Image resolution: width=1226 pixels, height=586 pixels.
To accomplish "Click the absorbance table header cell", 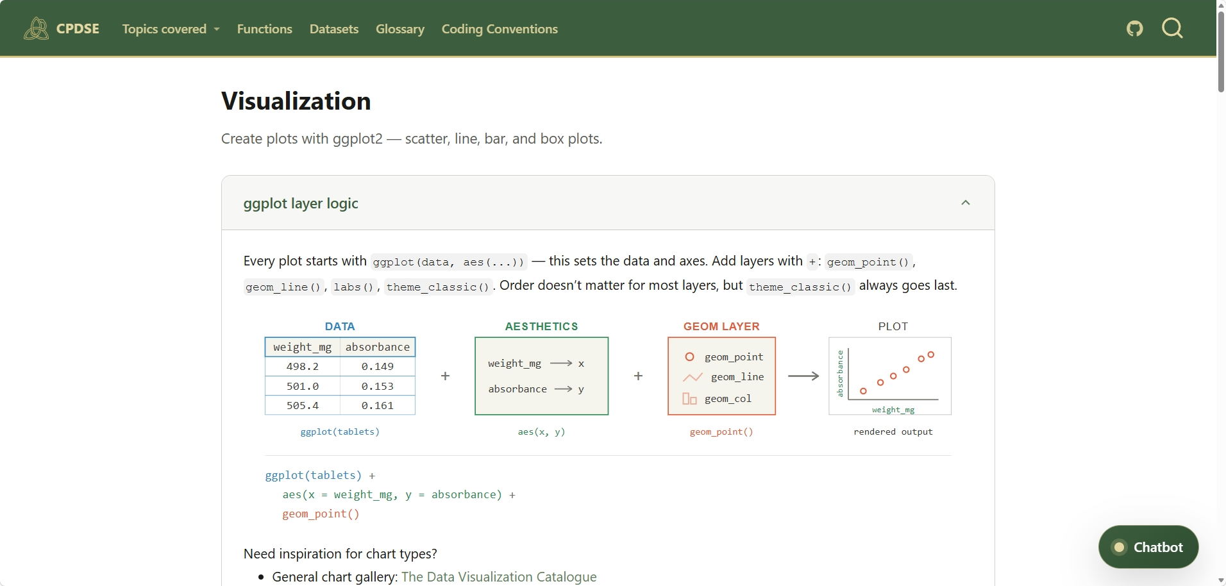I will 378,347.
